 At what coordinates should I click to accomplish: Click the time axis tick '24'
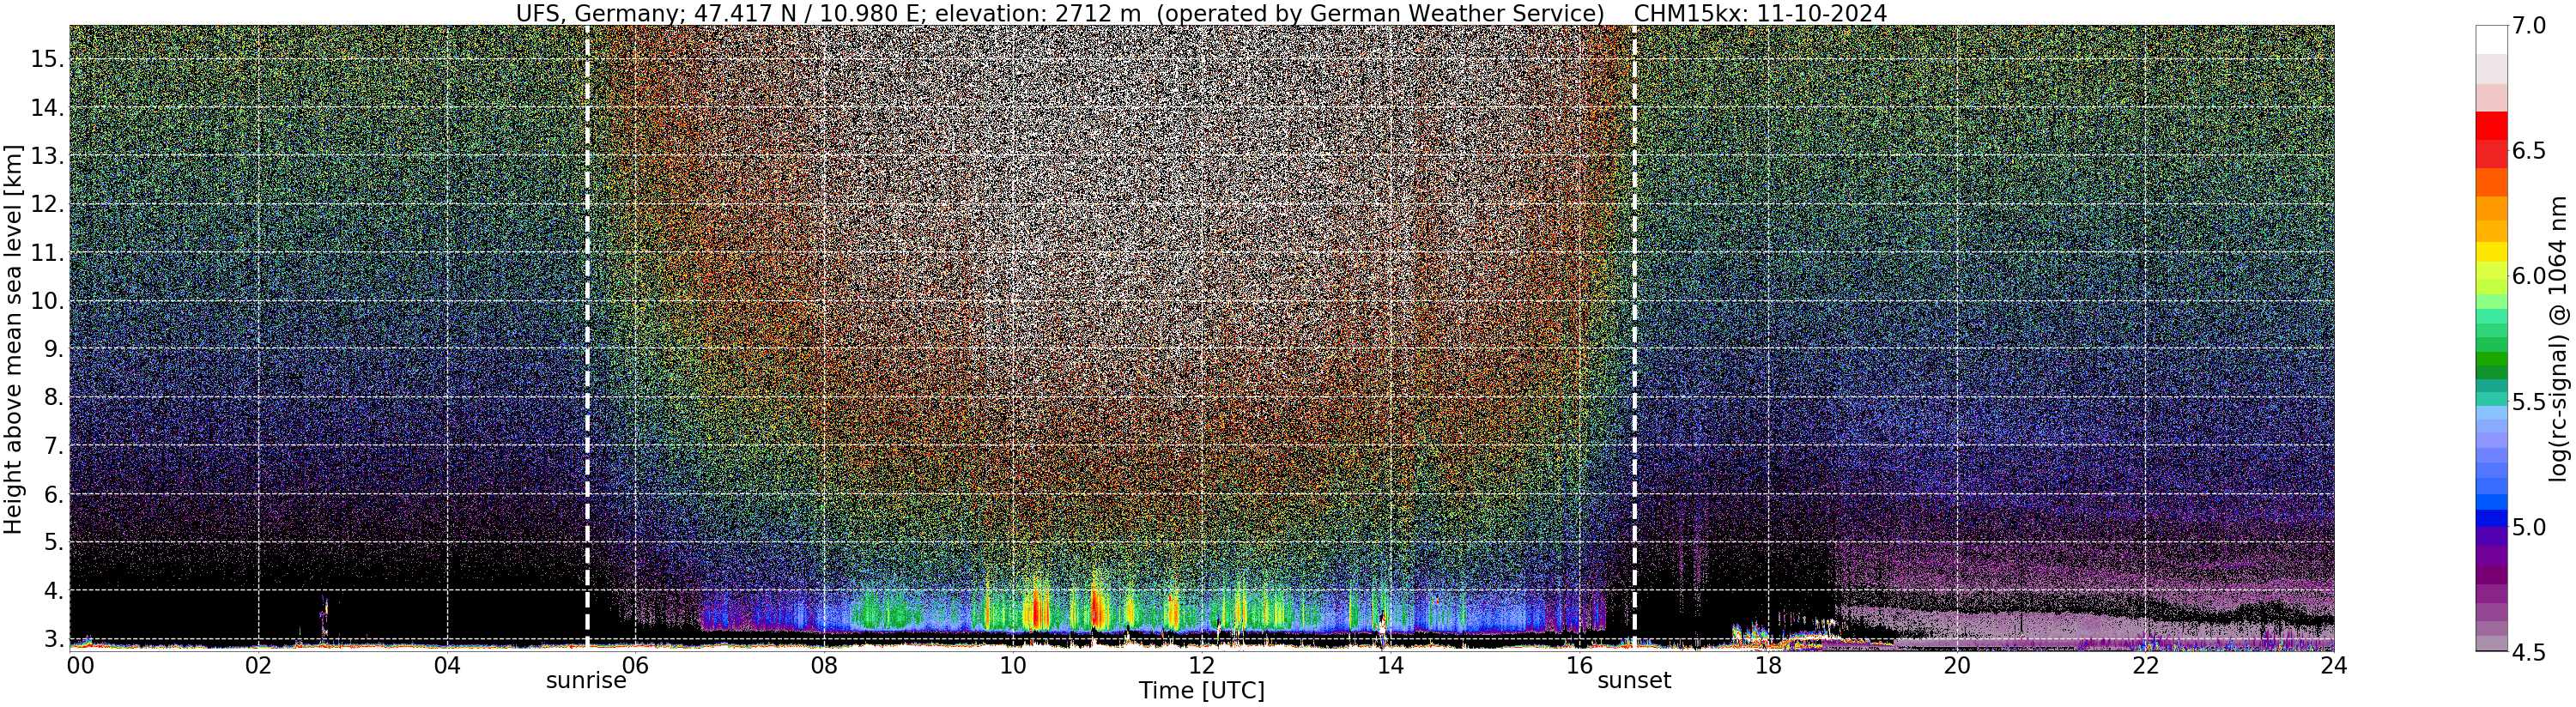2334,665
